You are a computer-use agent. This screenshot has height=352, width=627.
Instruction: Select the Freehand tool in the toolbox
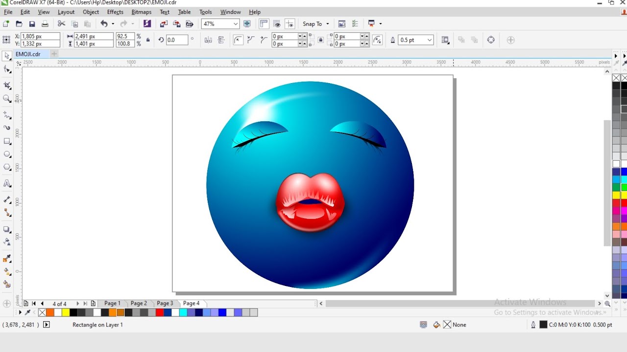point(7,115)
